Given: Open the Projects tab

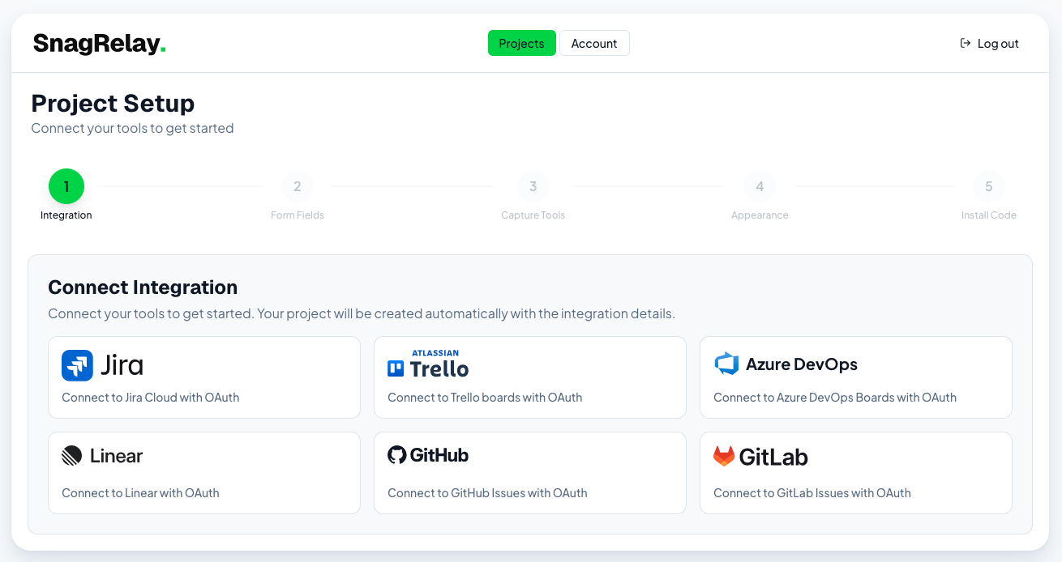Looking at the screenshot, I should tap(521, 43).
